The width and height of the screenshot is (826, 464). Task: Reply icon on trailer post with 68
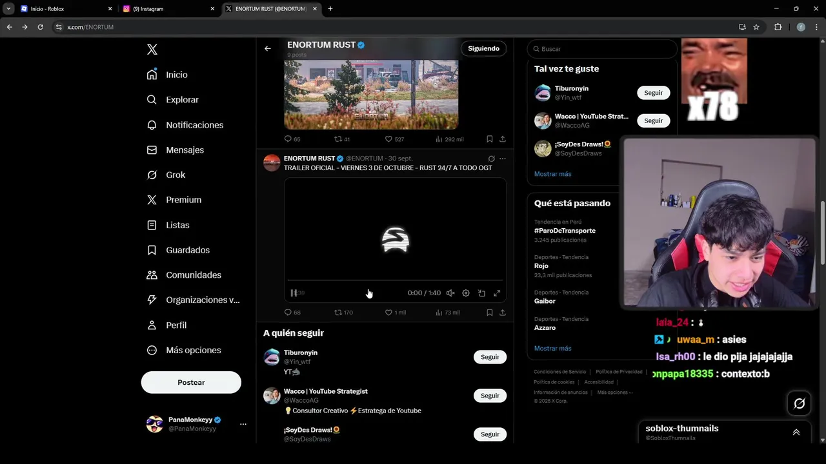click(288, 313)
